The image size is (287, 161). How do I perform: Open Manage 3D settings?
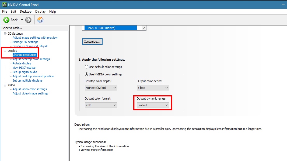[x=25, y=42]
